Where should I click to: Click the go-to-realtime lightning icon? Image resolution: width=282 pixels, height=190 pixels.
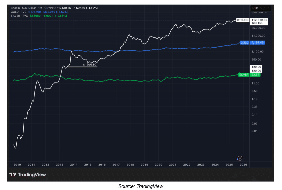click(239, 158)
